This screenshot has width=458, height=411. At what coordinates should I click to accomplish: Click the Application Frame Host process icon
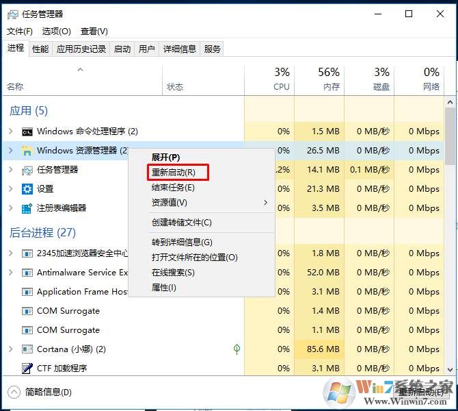(x=27, y=292)
